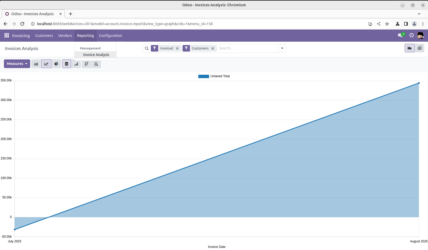Select Invoice Analysis menu entry
This screenshot has height=250, width=428.
click(96, 55)
